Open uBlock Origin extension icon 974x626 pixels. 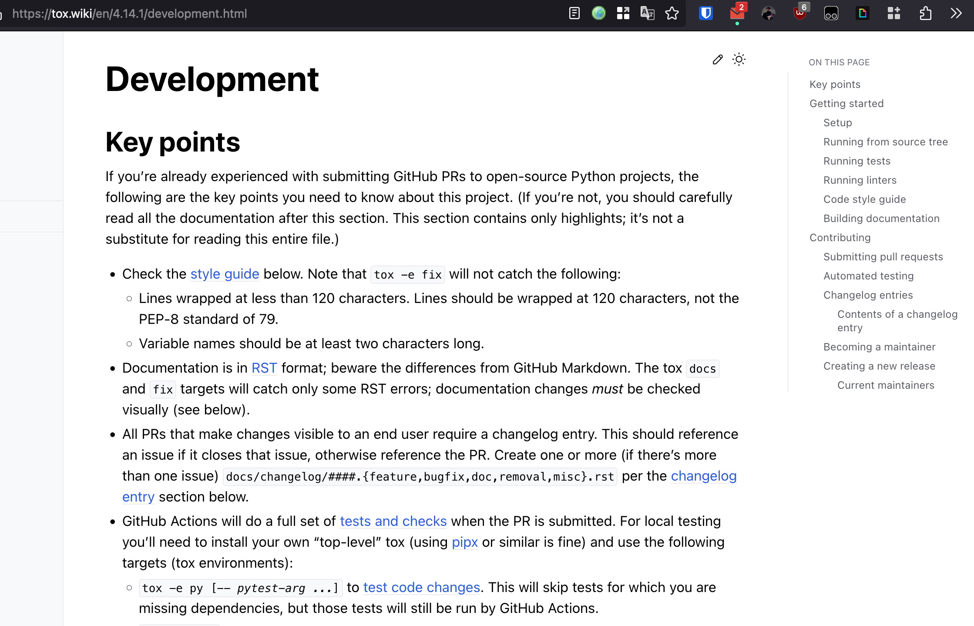[800, 13]
